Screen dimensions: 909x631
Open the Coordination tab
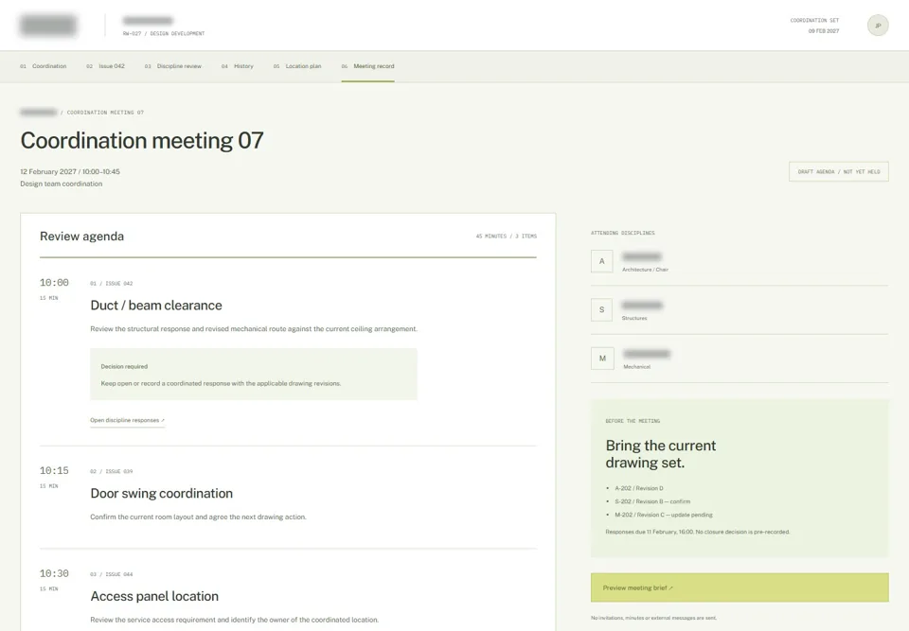coord(44,66)
